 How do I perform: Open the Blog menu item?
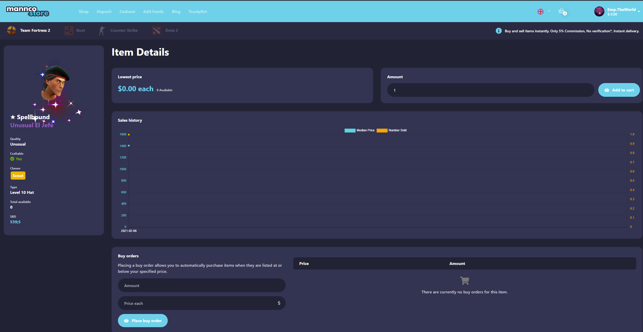176,11
